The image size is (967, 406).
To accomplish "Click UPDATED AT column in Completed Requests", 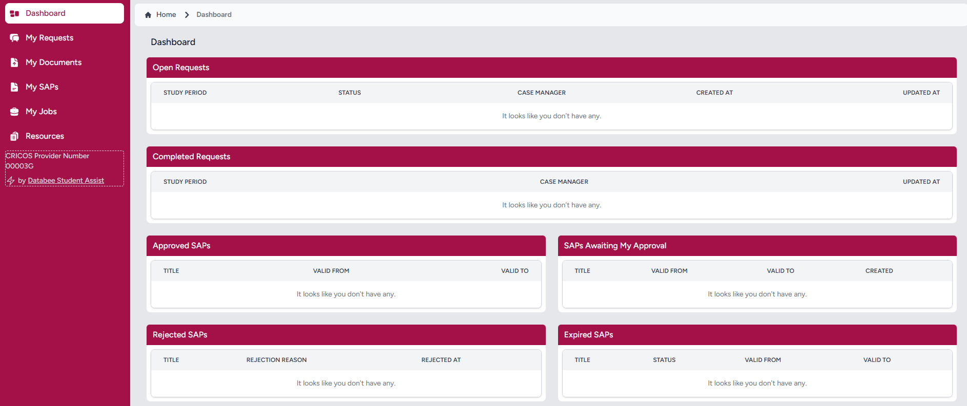I will coord(921,182).
